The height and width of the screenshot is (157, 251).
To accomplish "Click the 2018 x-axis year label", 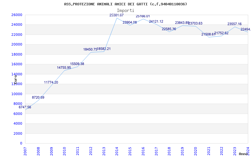I will [169, 151].
